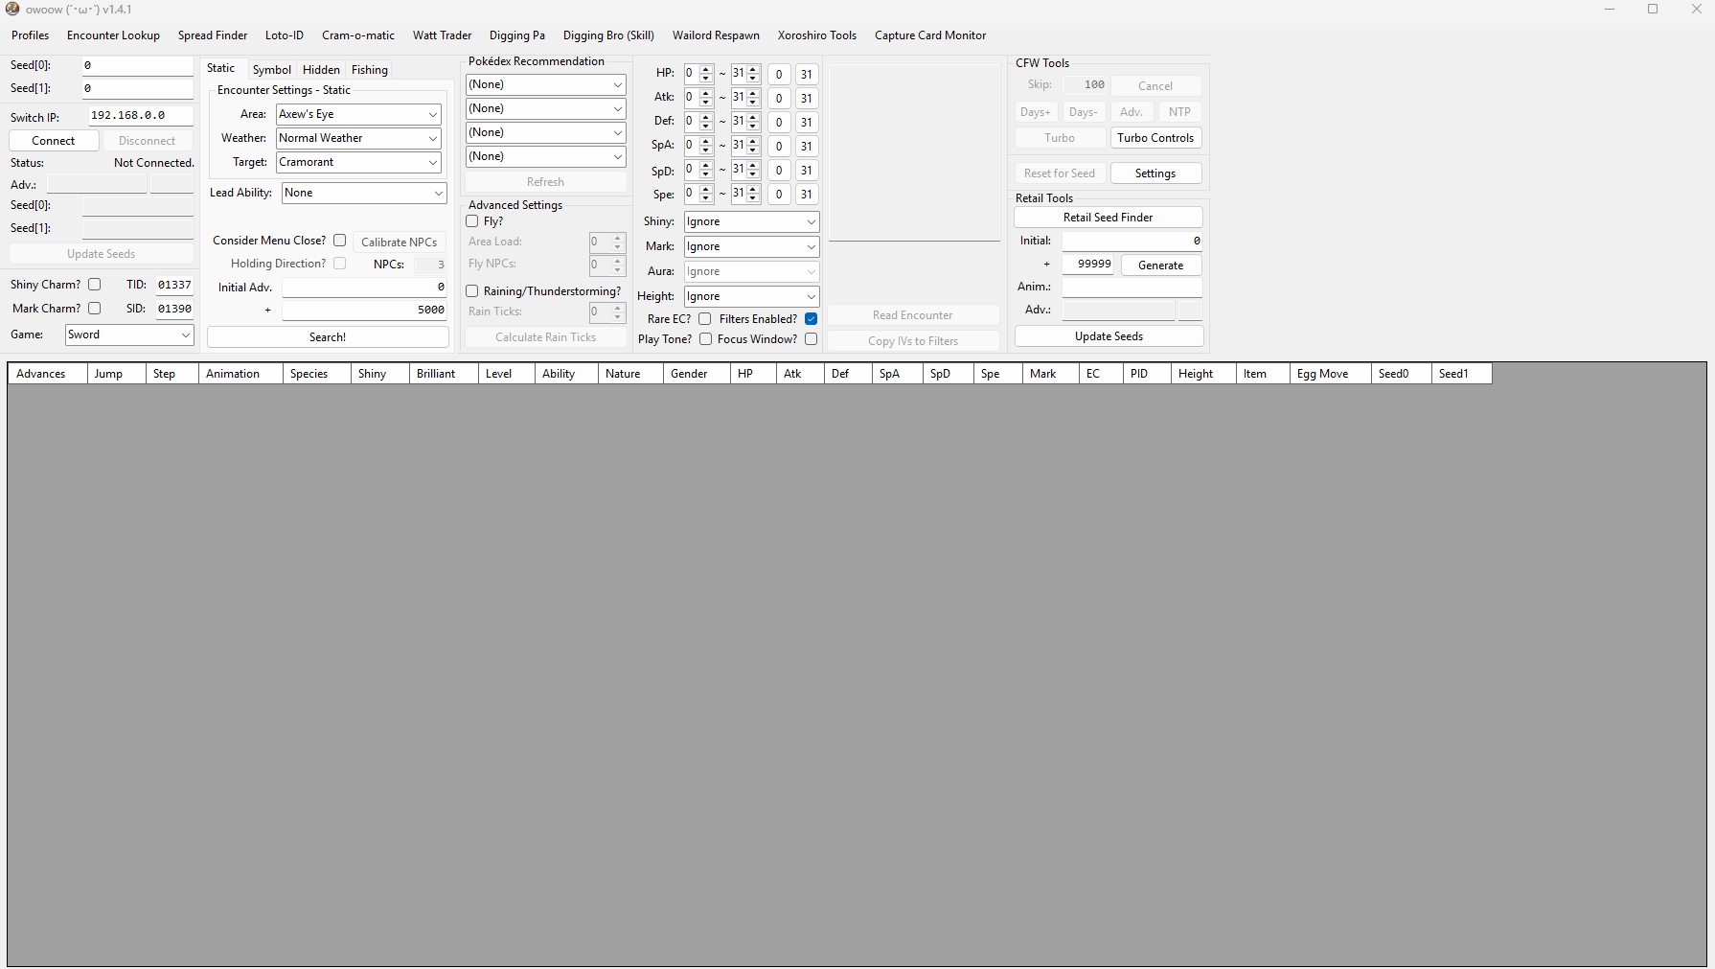Click the TID input field
The width and height of the screenshot is (1715, 969).
coord(174,285)
